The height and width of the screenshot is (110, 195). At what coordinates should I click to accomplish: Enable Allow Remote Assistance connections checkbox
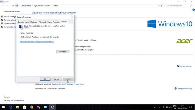(x=21, y=37)
